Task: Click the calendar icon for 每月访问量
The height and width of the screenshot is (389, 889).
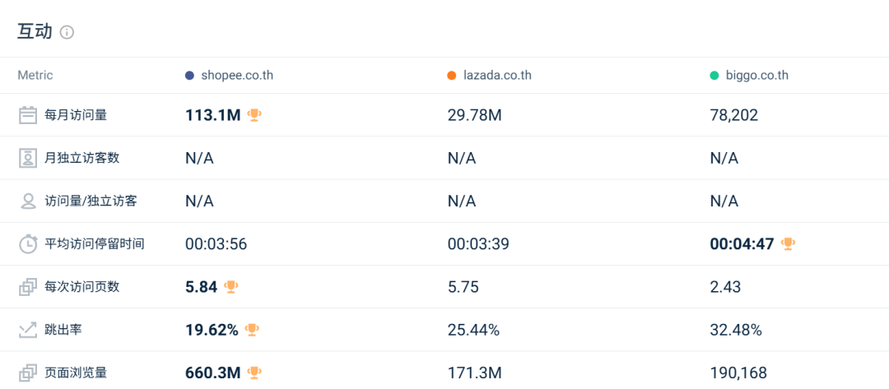Action: coord(28,115)
